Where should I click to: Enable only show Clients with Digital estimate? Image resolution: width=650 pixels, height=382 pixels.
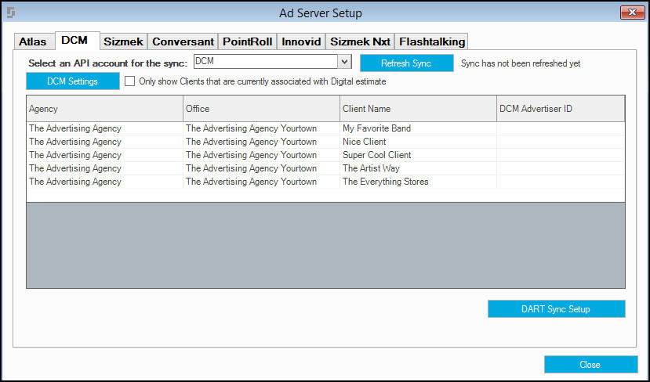pyautogui.click(x=129, y=81)
